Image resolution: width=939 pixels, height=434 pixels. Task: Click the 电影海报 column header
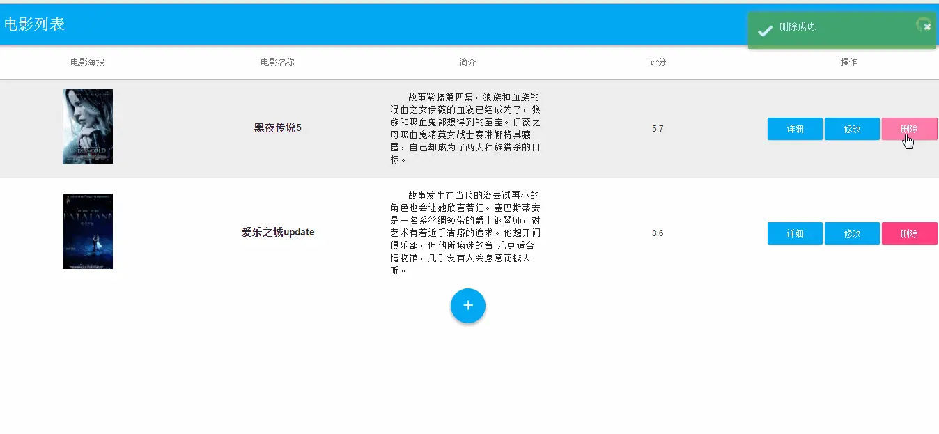88,62
